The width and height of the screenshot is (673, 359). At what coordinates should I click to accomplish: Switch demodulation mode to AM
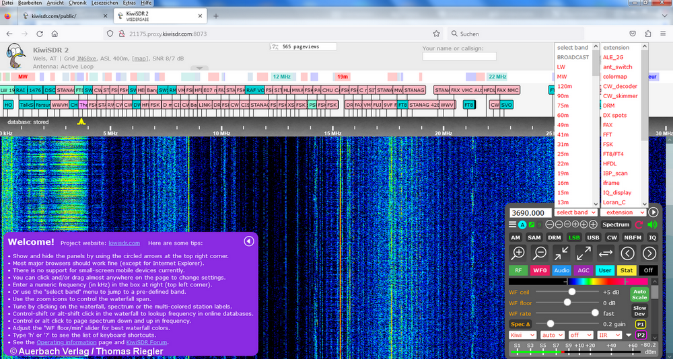click(516, 237)
